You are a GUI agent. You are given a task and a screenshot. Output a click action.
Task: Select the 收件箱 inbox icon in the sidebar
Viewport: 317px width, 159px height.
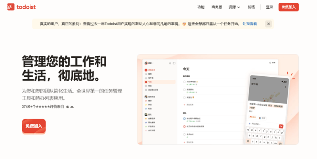pyautogui.click(x=146, y=78)
